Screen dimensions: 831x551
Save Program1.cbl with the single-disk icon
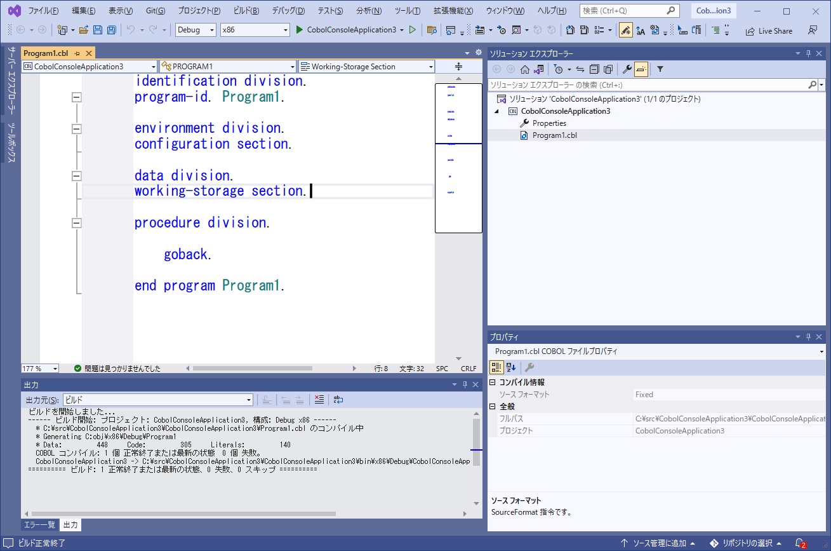coord(98,30)
